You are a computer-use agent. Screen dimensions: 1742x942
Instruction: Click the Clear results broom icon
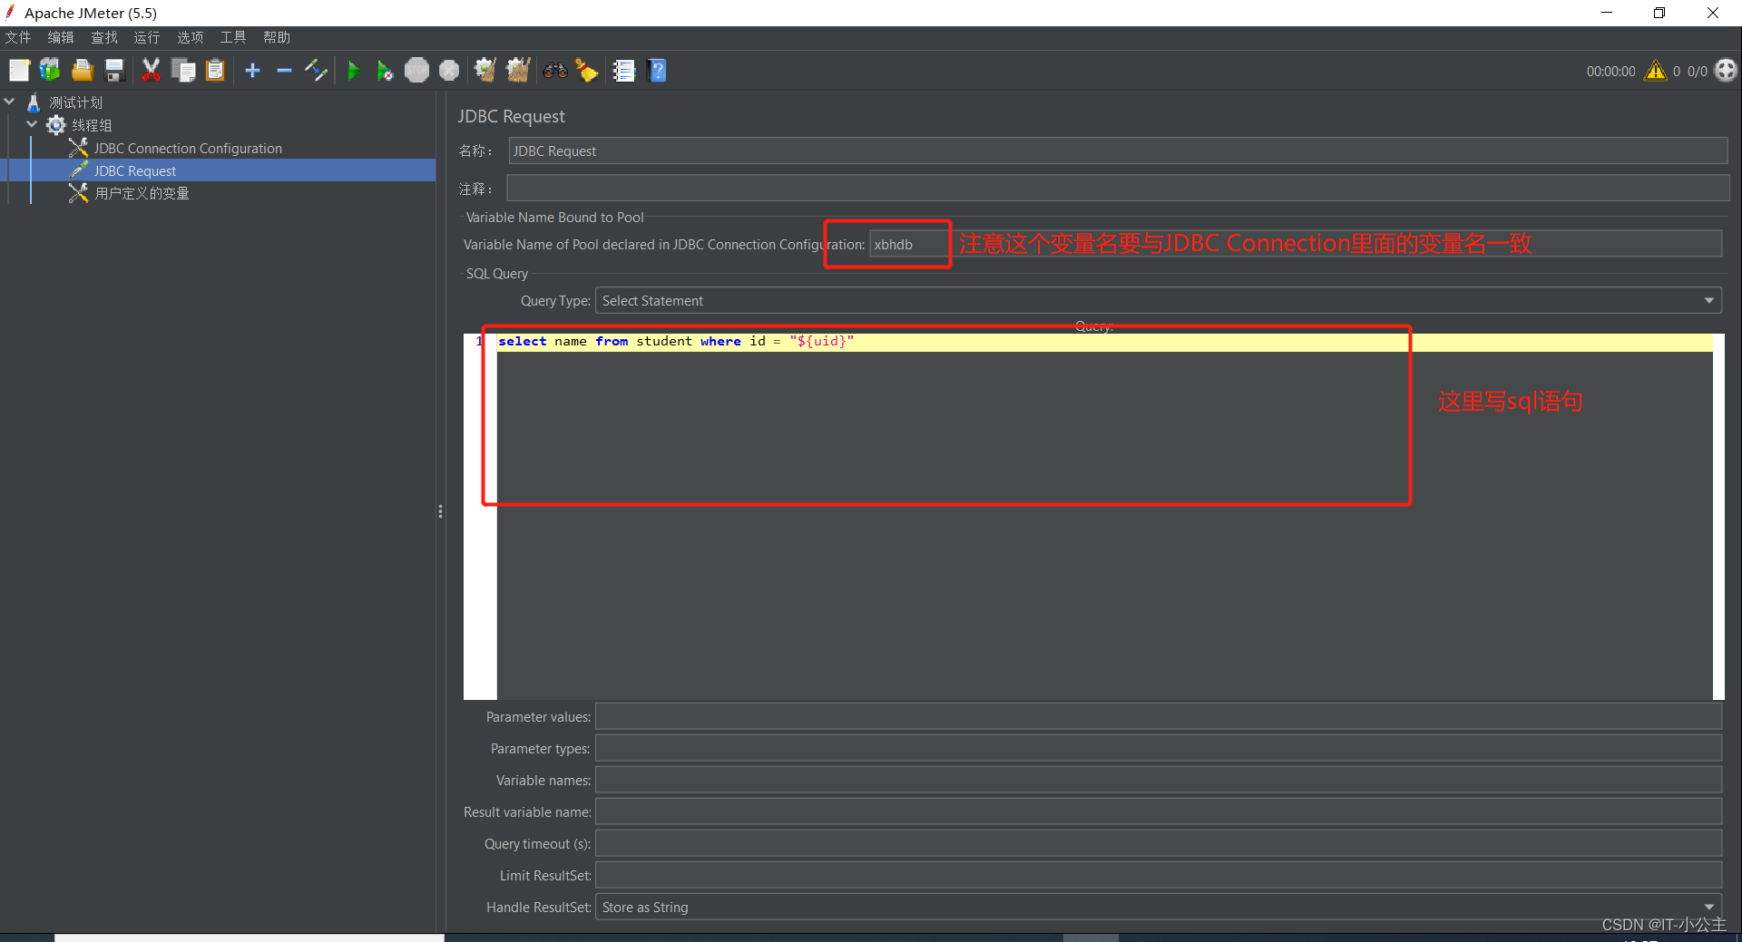pos(485,71)
